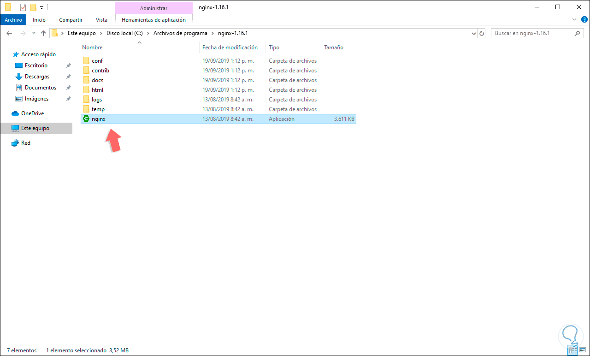Select Imágenes in navigation pane
590x356 pixels.
point(36,99)
